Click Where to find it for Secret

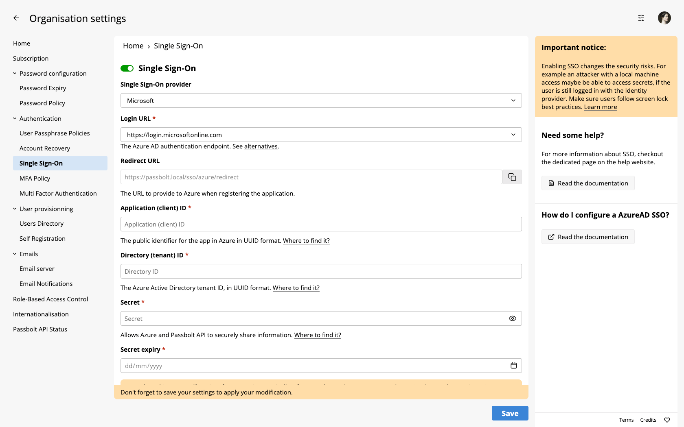click(x=318, y=335)
